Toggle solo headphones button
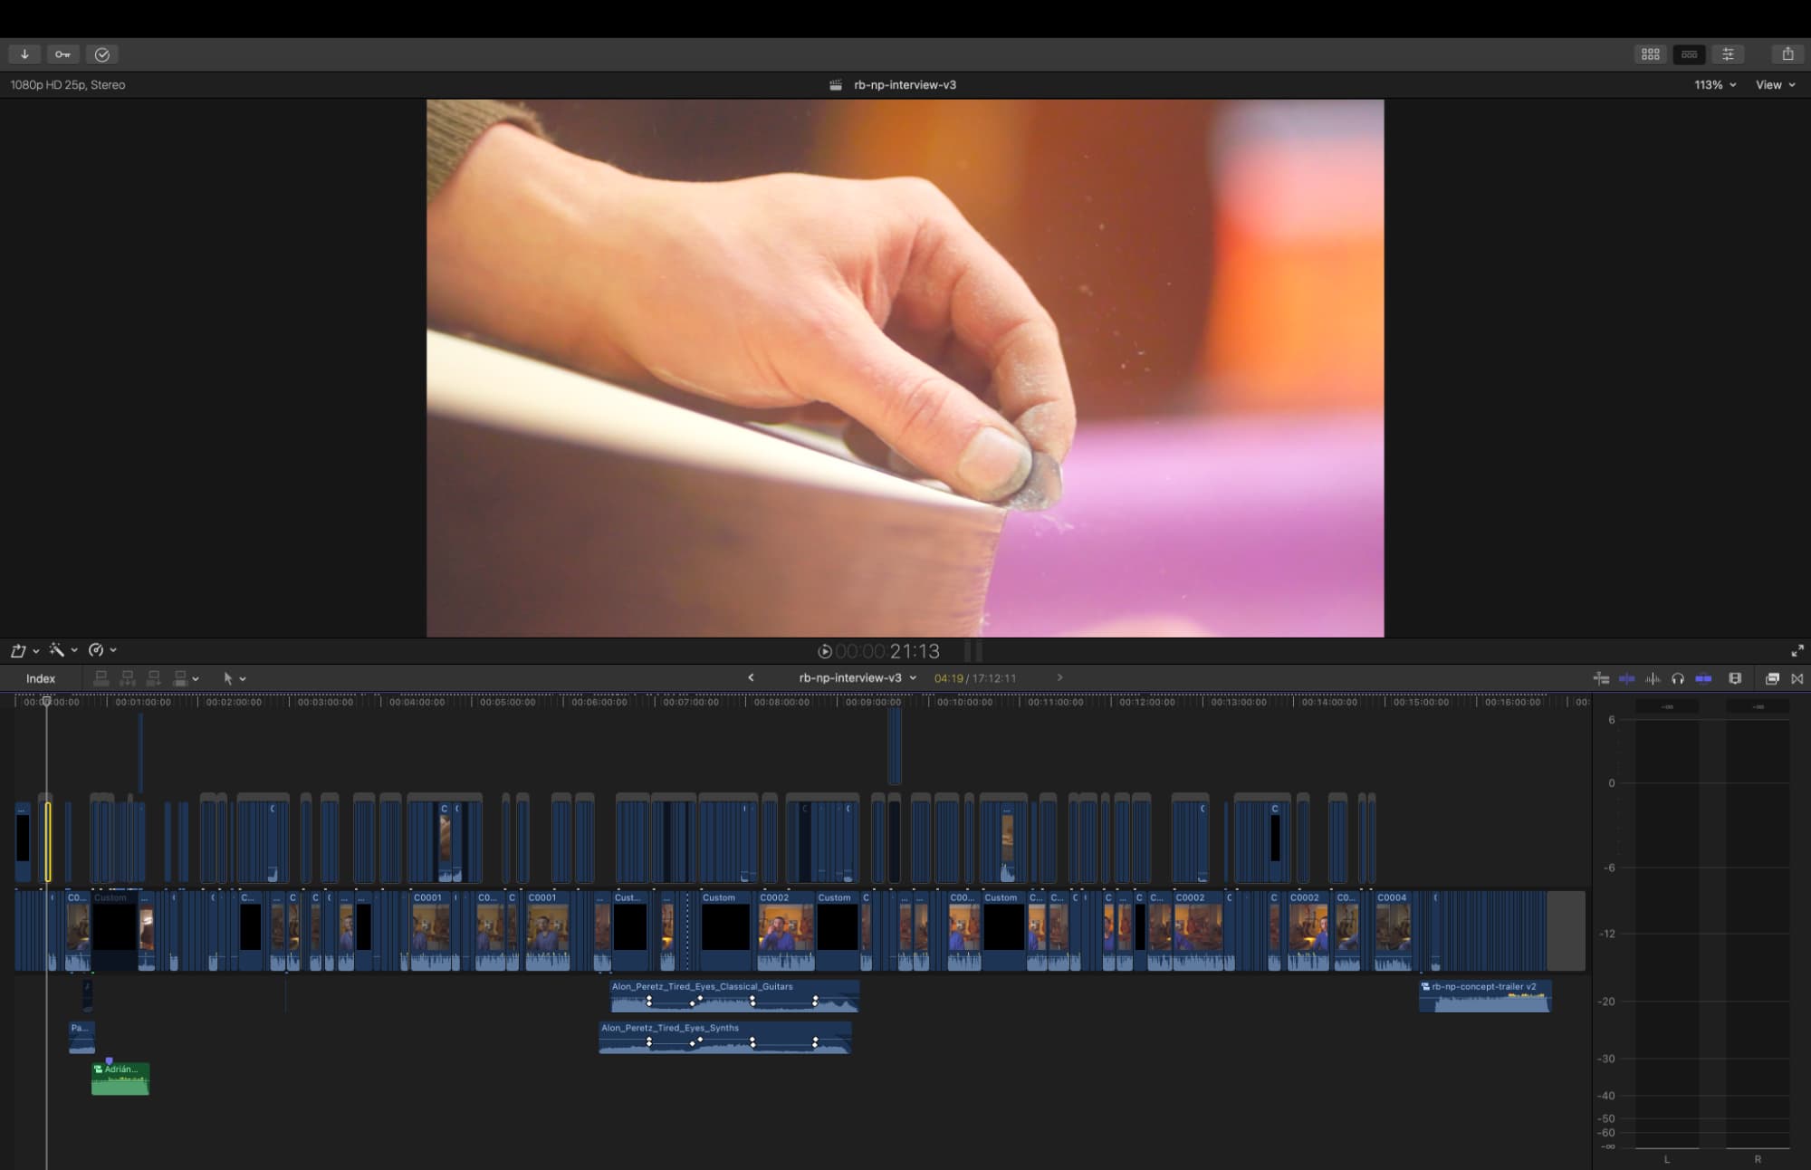Viewport: 1811px width, 1170px height. pyautogui.click(x=1678, y=678)
